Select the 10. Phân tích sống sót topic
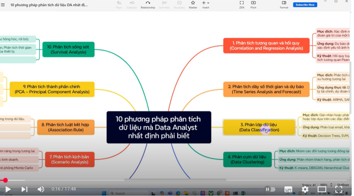This screenshot has height=196, width=354. click(68, 49)
